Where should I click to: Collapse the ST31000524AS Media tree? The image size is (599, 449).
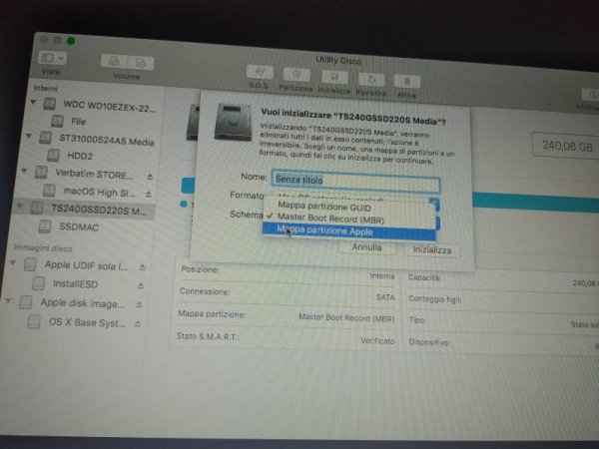click(x=29, y=136)
